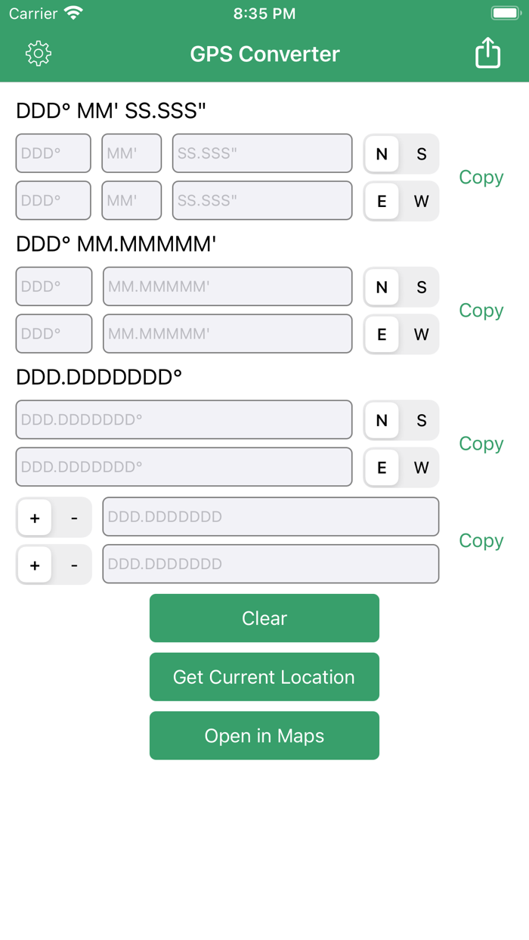Click the minus sign on the second signed decimal row
The image size is (529, 940).
point(73,565)
